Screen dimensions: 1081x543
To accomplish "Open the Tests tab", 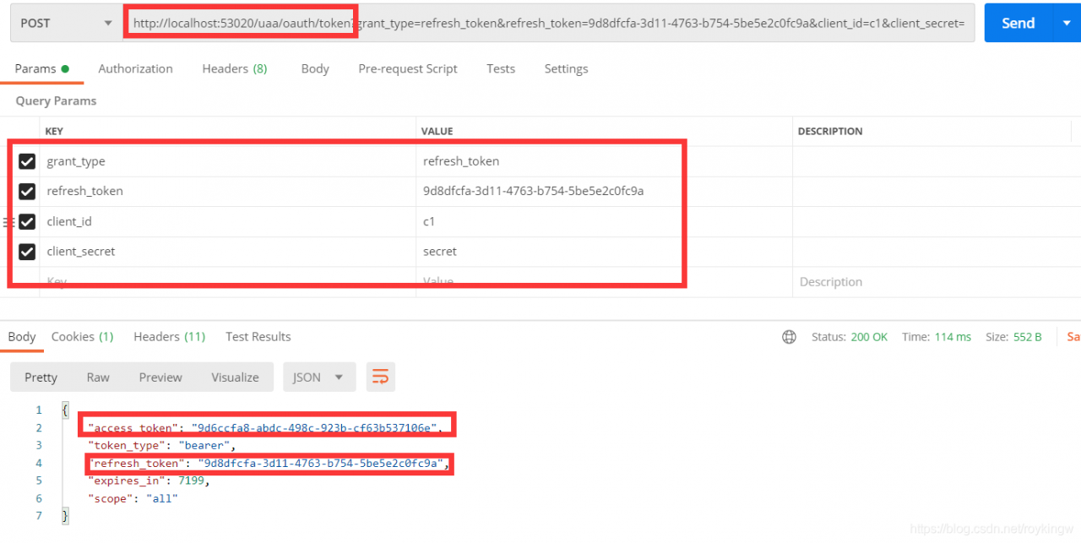I will 501,68.
